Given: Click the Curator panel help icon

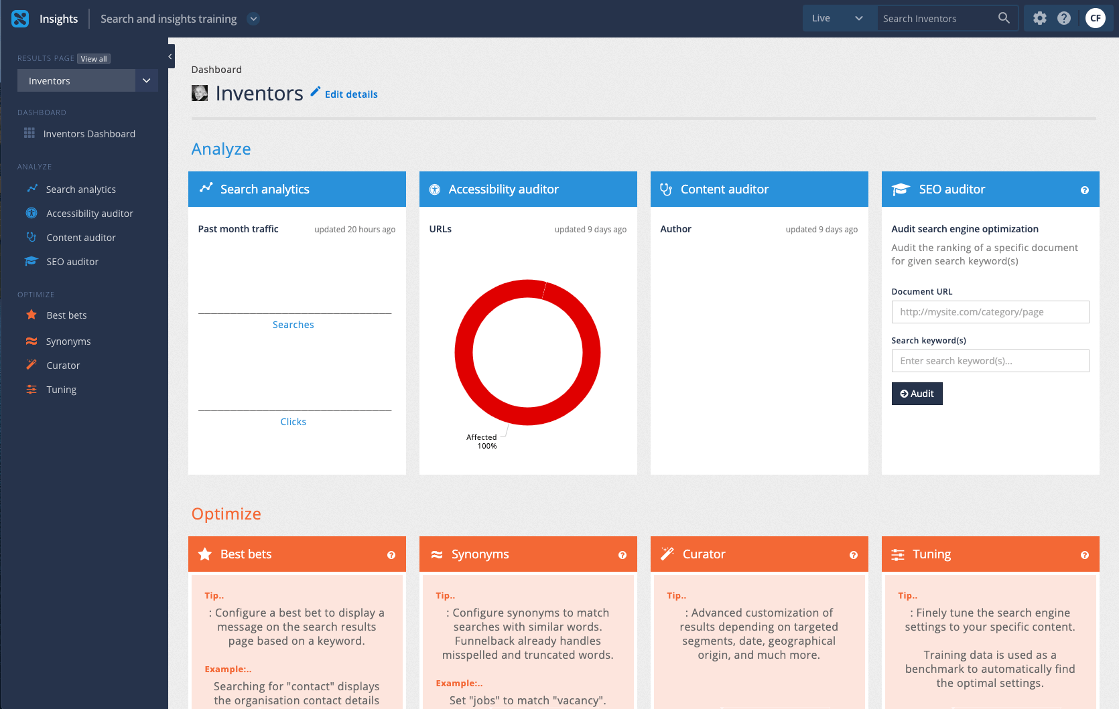Looking at the screenshot, I should [853, 555].
